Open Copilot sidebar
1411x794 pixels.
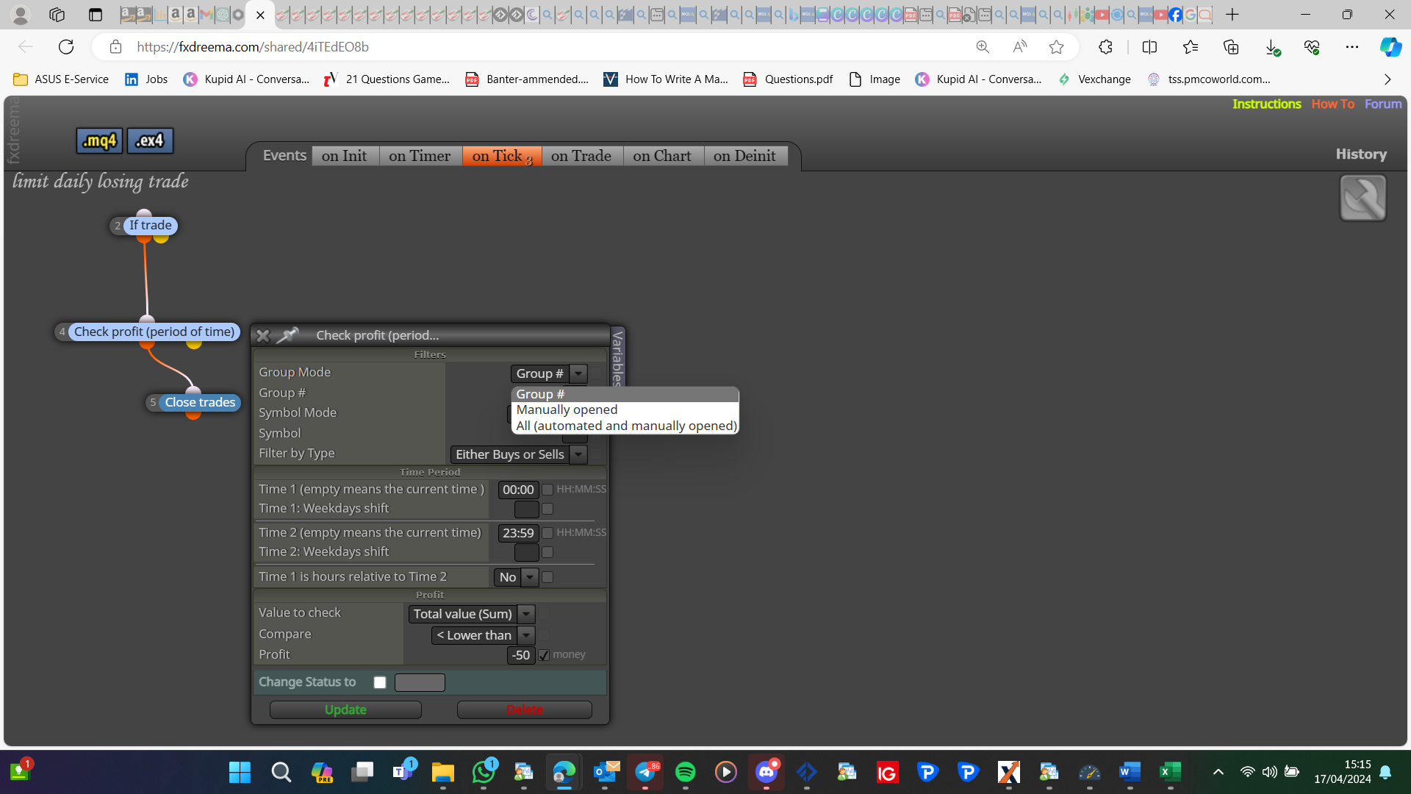(x=1390, y=47)
